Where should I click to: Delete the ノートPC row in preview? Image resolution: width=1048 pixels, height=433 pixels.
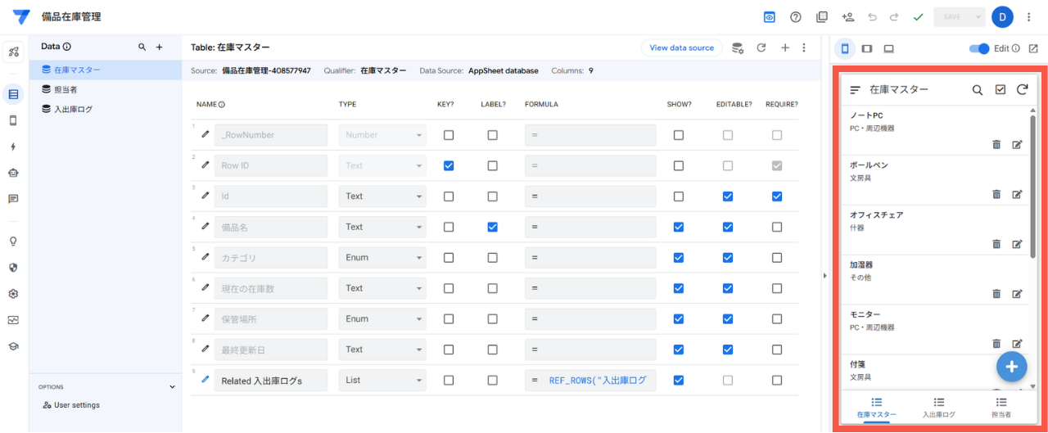point(996,144)
